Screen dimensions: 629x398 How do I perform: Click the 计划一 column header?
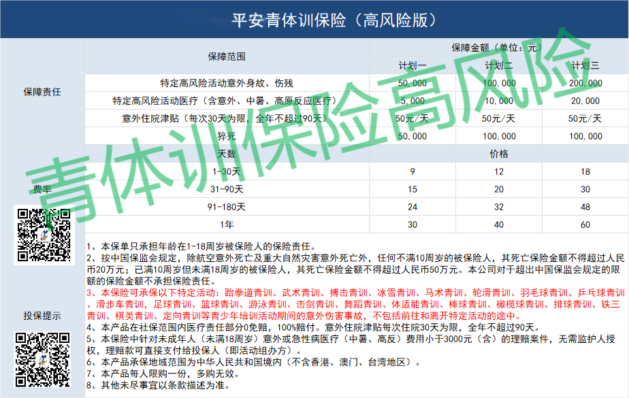[413, 65]
